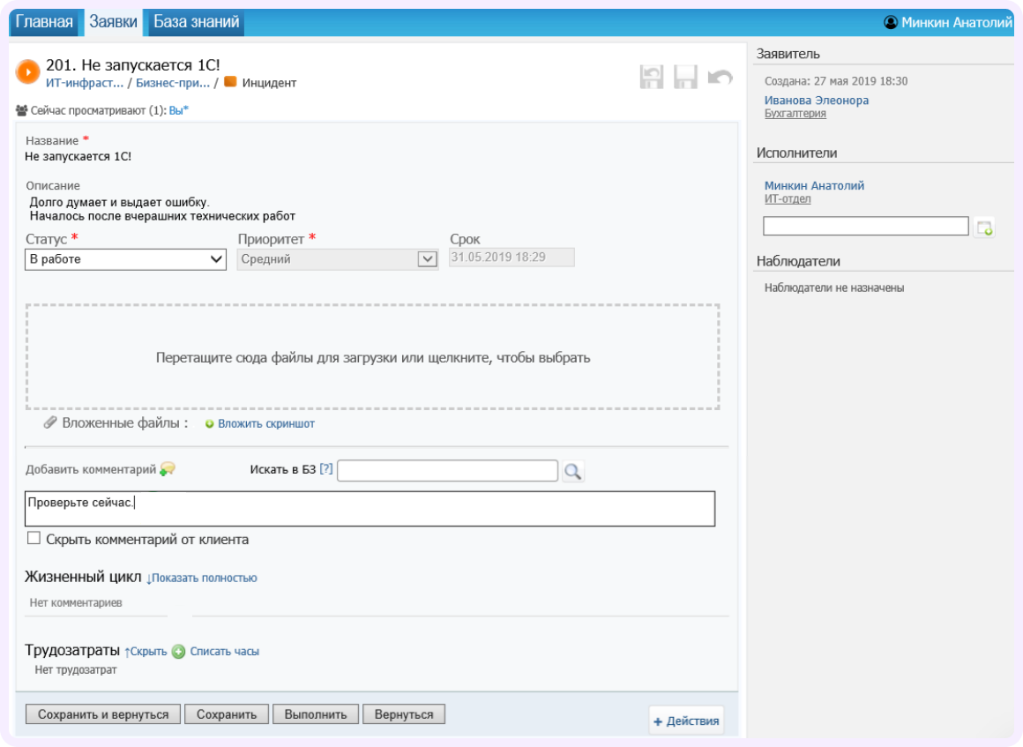Expand Жизненный цикл via Показать полностью
Screen dimensions: 1023x747
[x=204, y=578]
